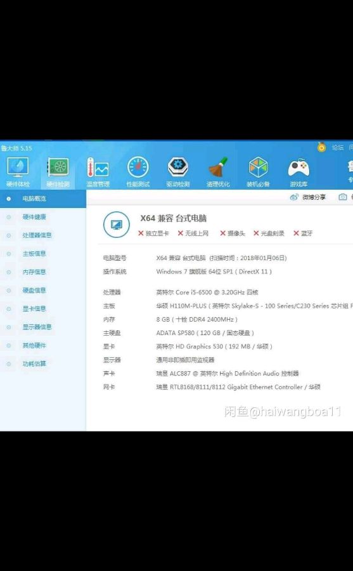
Task: Open 温度管理 temperature management icon
Action: (98, 172)
